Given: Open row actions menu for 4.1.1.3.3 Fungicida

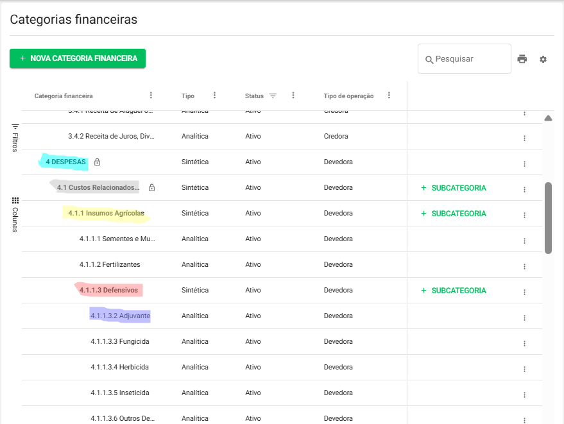Looking at the screenshot, I should 524,343.
